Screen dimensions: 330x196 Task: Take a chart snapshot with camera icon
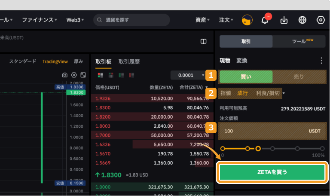[x=65, y=75]
